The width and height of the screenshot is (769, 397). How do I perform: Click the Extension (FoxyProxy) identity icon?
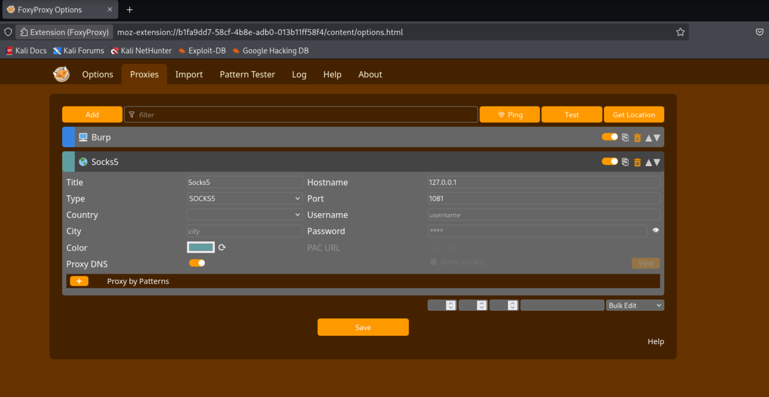[x=64, y=32]
